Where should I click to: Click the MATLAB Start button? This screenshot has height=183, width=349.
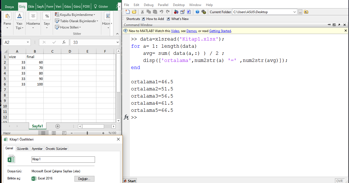click(130, 181)
